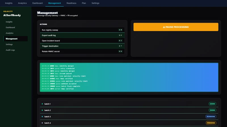Click the PENDING badge on batch 4

pyautogui.click(x=211, y=123)
